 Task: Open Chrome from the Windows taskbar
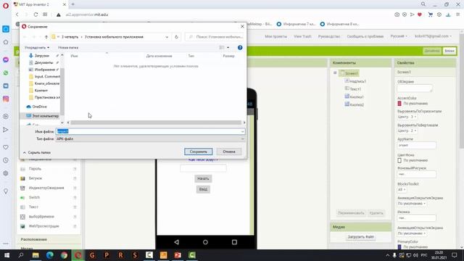coord(64,255)
